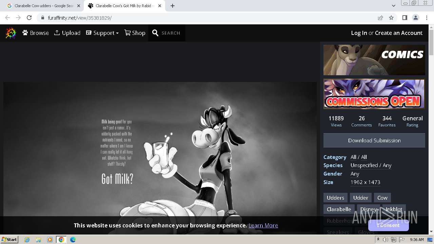Select the Clarabelle tag

(x=339, y=209)
